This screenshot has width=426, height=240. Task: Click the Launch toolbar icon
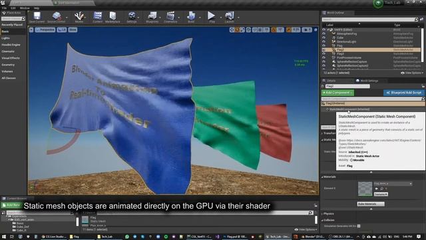tap(229, 17)
